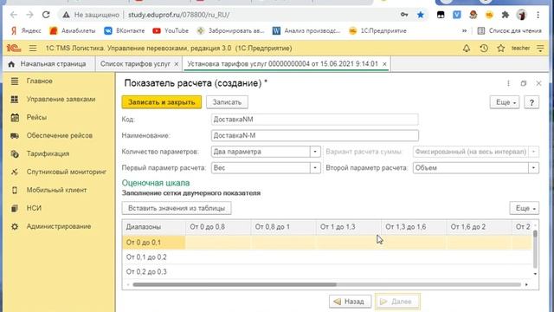The width and height of the screenshot is (554, 312).
Task: Reload the page in the browser
Action: tap(46, 15)
